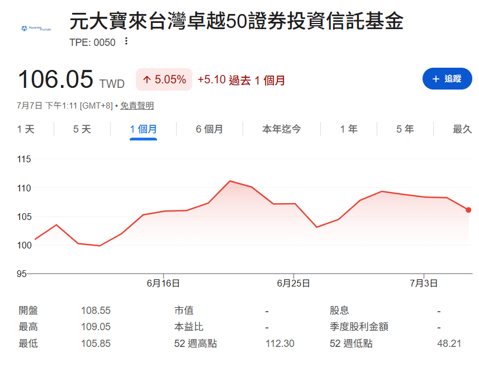Select the 1 天 time range tab
The width and height of the screenshot is (479, 371).
click(26, 129)
